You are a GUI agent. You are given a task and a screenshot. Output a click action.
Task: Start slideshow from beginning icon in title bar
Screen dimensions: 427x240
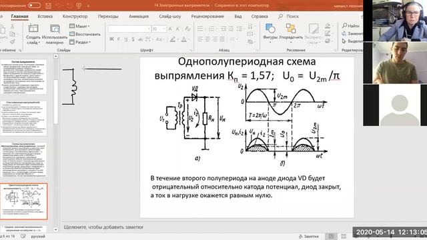(79, 5)
